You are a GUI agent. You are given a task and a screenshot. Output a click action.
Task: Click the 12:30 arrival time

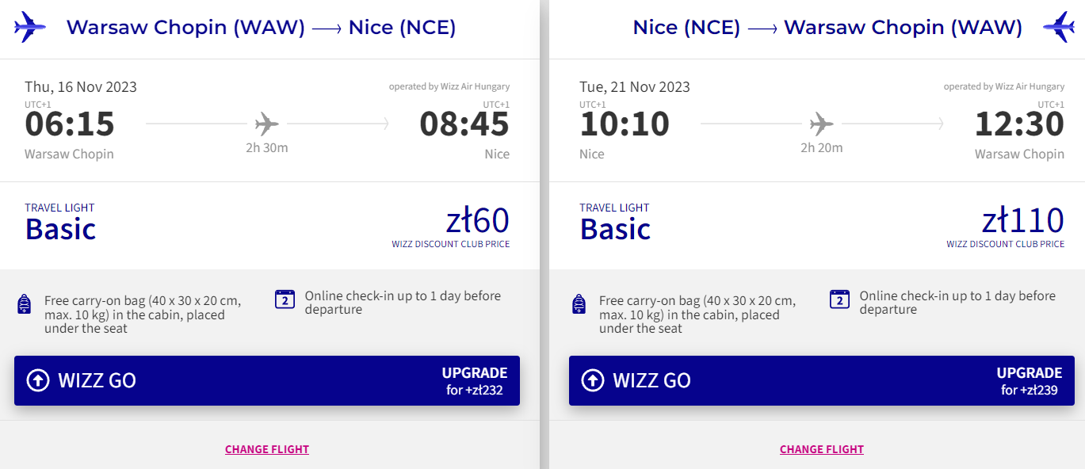tap(1019, 124)
